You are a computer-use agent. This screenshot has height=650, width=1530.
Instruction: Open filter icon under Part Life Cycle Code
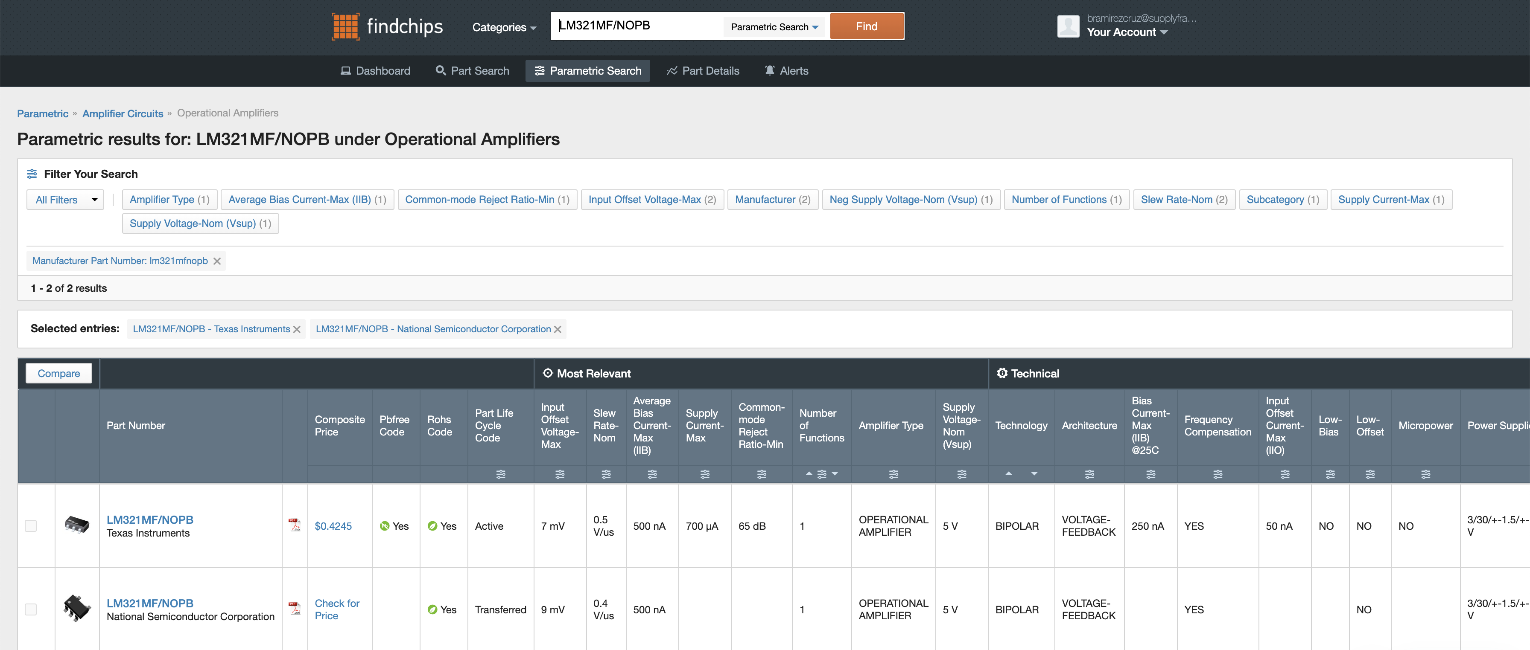point(501,474)
